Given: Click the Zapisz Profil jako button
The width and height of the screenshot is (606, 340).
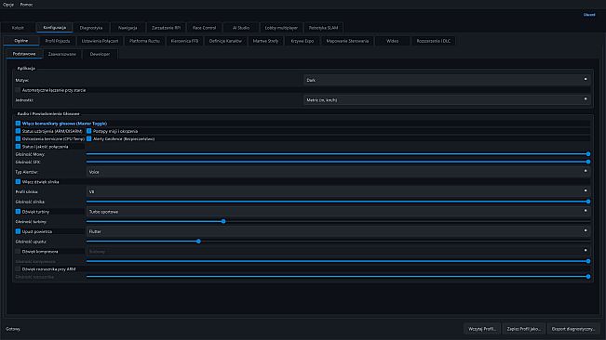Looking at the screenshot, I should pyautogui.click(x=524, y=329).
